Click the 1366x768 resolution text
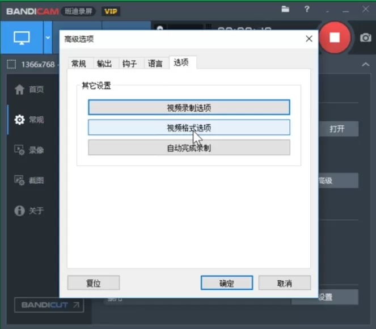This screenshot has height=329, width=376. [38, 65]
